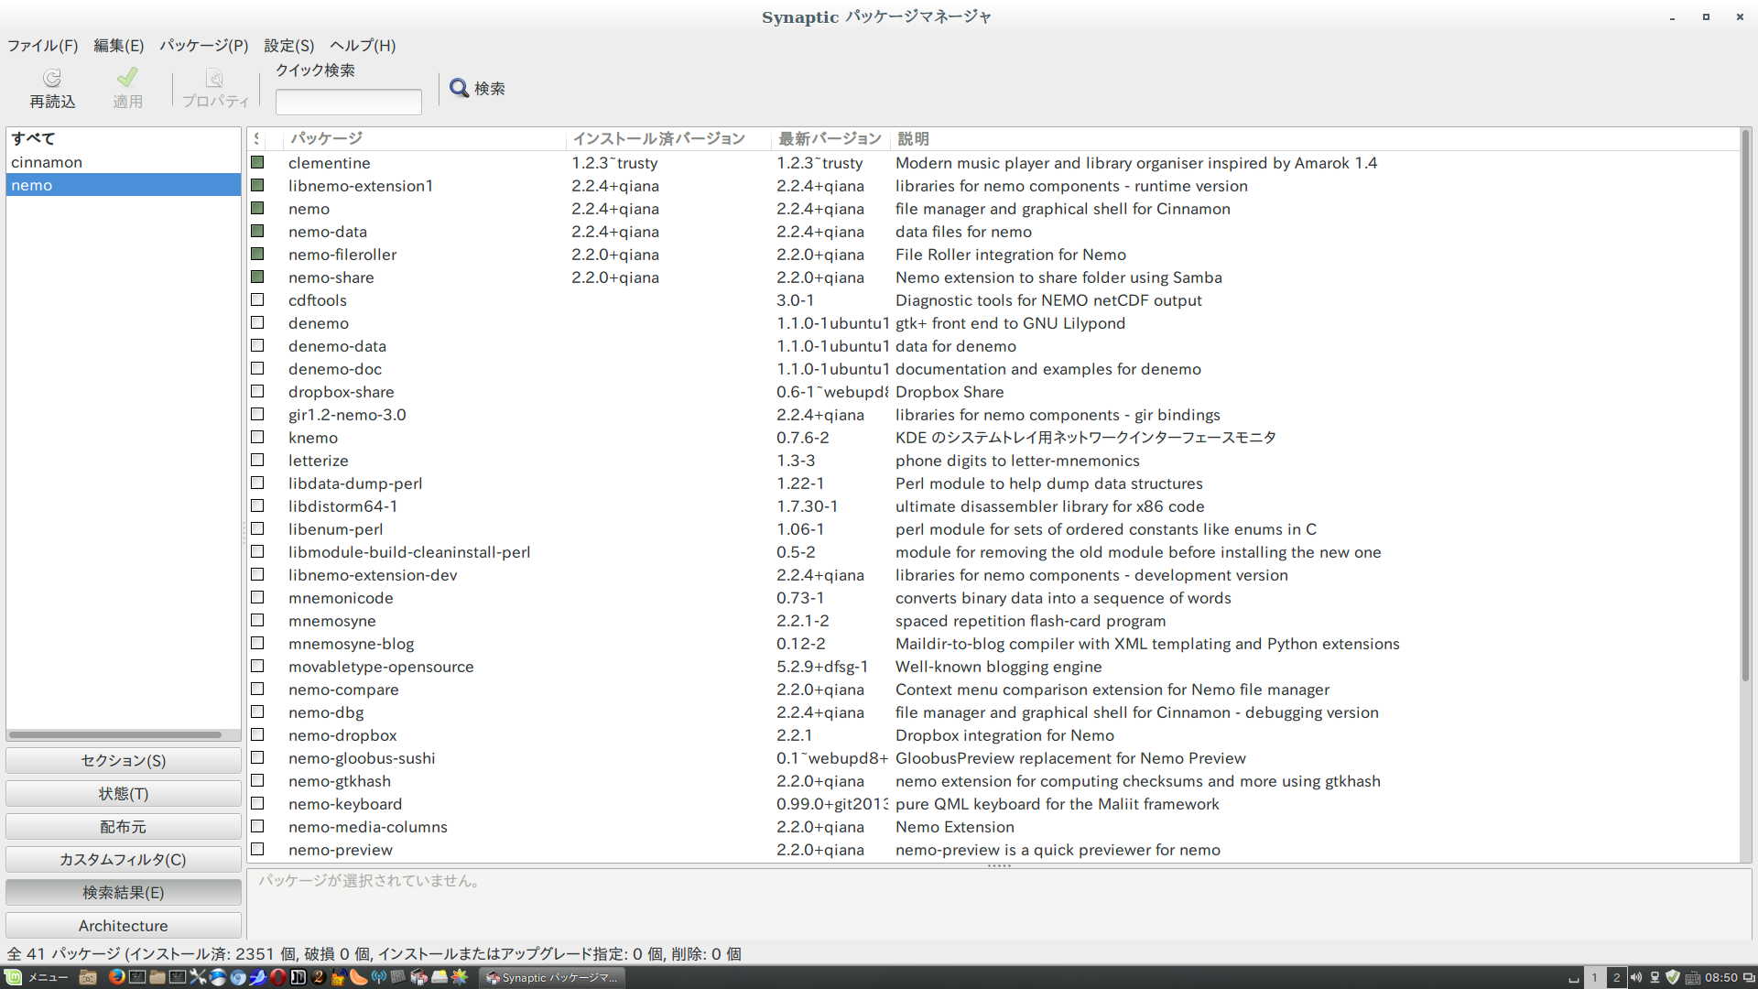The width and height of the screenshot is (1758, 989).
Task: Launch Firefox from the taskbar
Action: pos(117,977)
